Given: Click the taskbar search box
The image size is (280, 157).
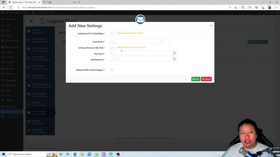Looking at the screenshot, I should pos(27,154).
